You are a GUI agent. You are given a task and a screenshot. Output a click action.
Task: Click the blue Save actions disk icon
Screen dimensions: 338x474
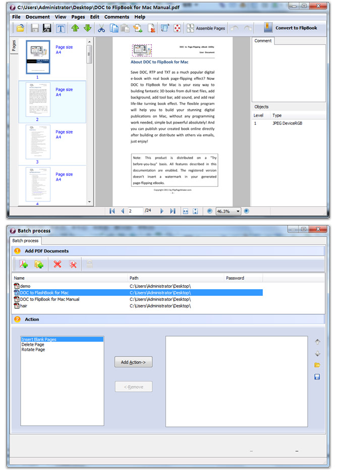(x=317, y=377)
